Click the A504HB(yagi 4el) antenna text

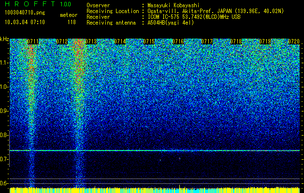tap(171, 23)
